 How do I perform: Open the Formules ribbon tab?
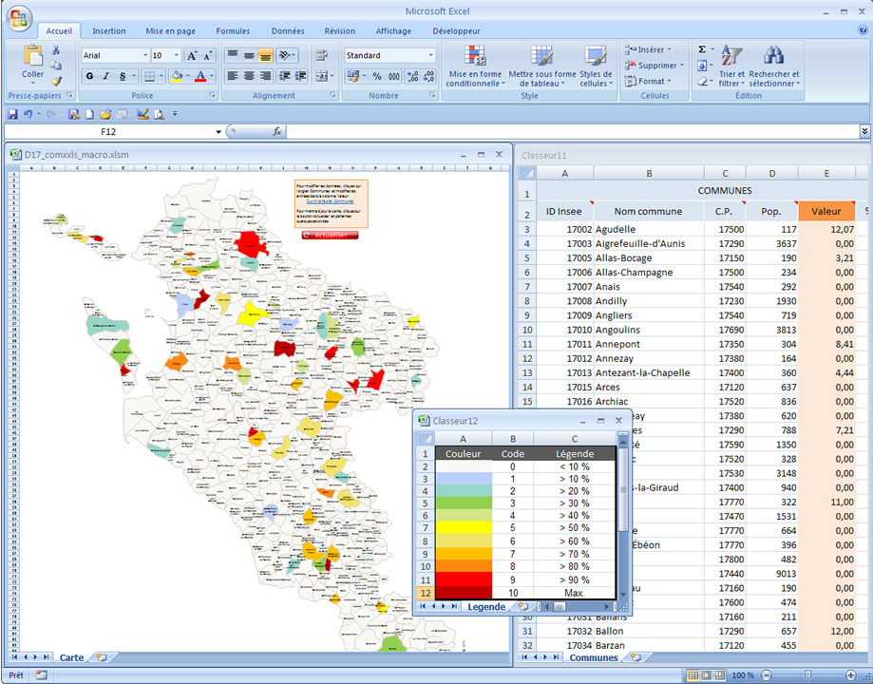pos(233,31)
